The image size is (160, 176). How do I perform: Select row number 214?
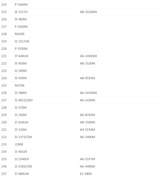pos(4,5)
